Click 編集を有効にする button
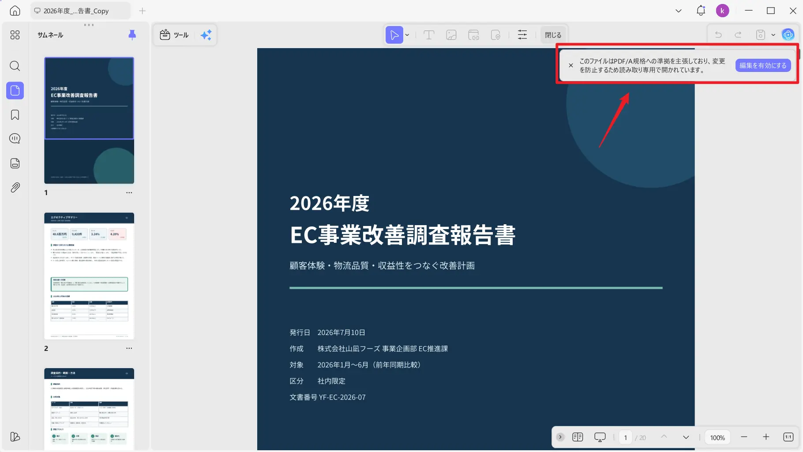The image size is (803, 452). point(763,65)
